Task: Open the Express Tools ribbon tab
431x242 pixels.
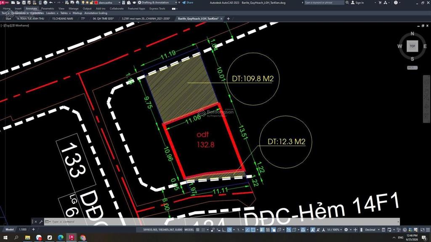Action: (157, 8)
